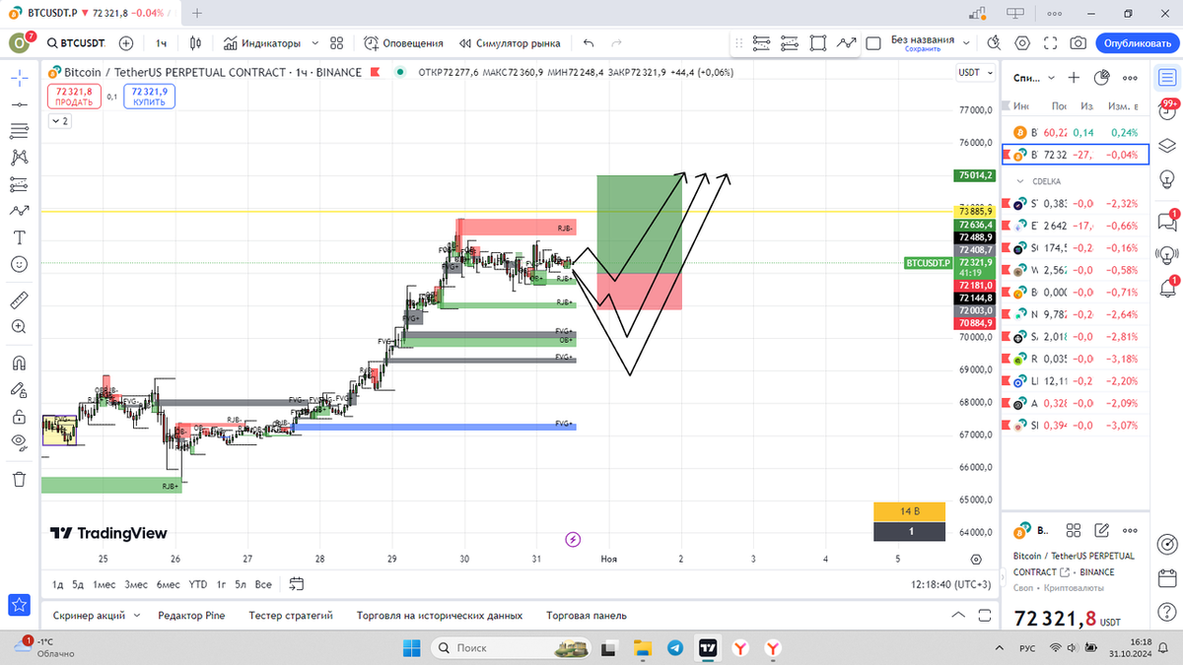Undo the last chart action

(x=589, y=43)
